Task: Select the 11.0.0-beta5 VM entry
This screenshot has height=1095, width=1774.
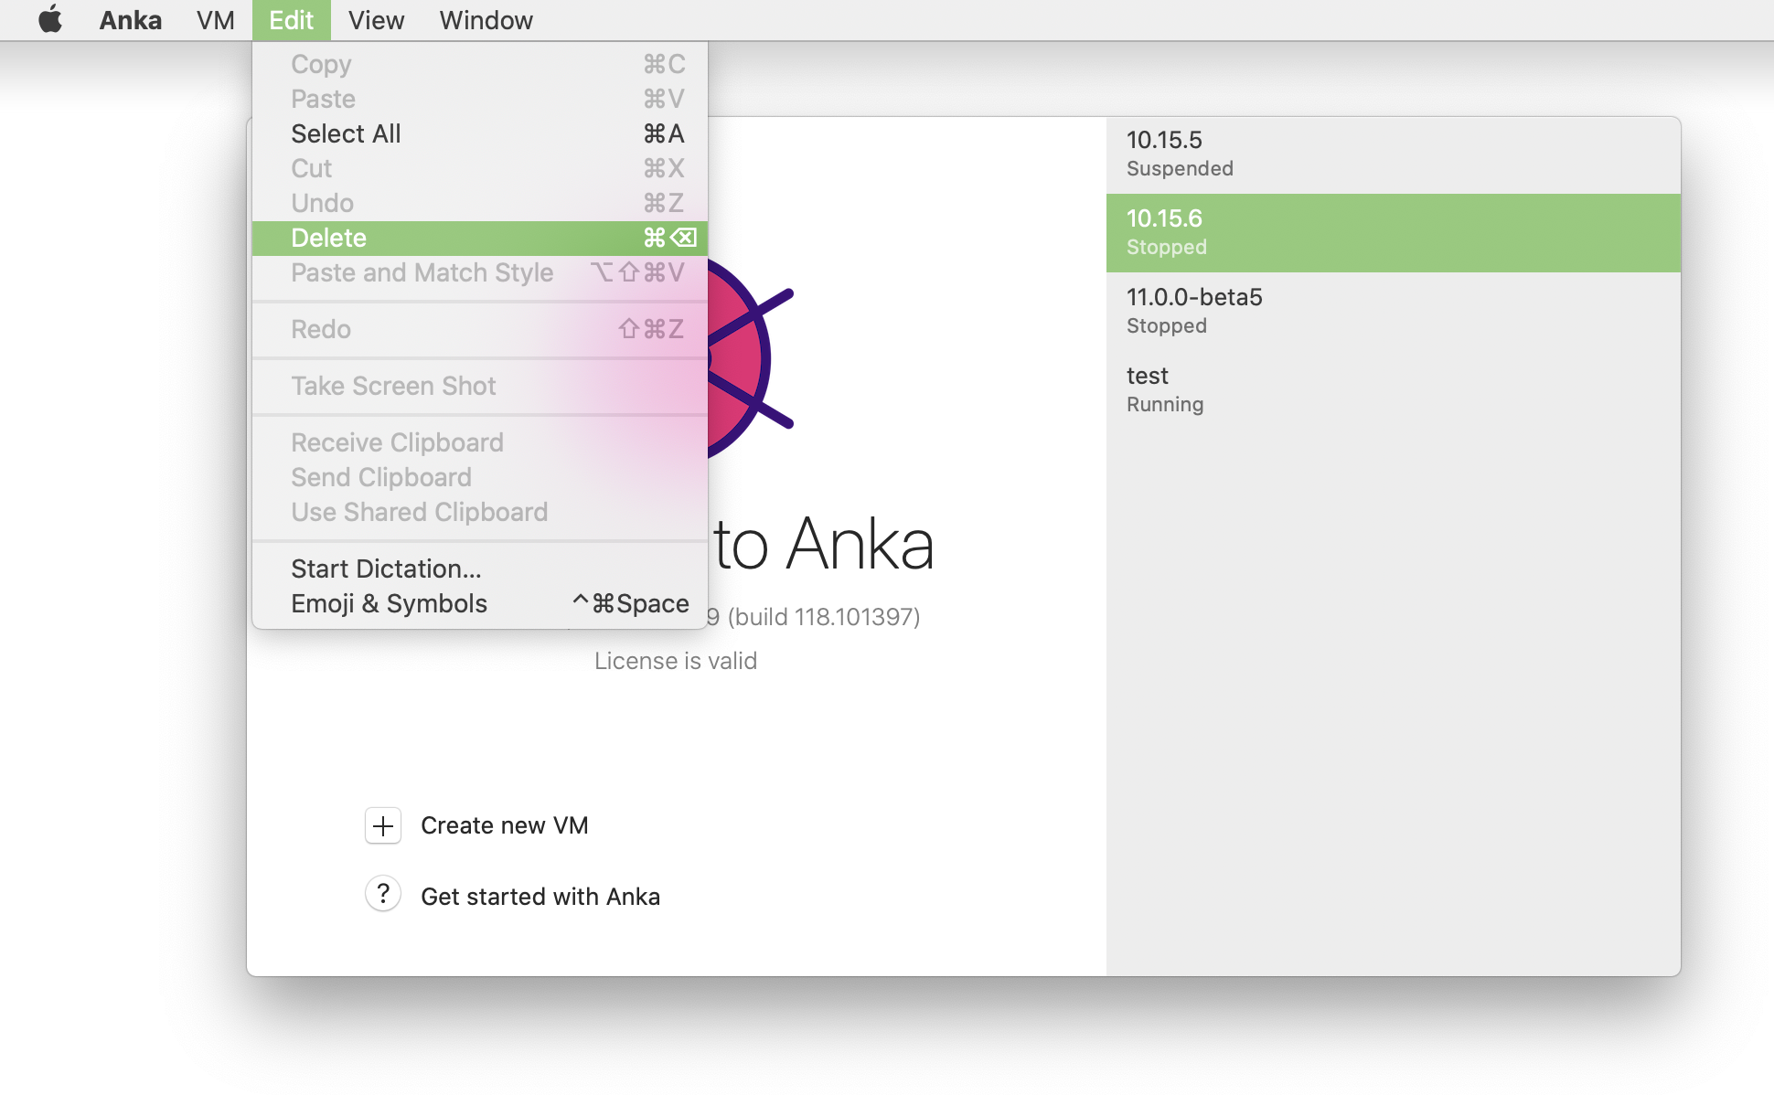Action: 1393,311
